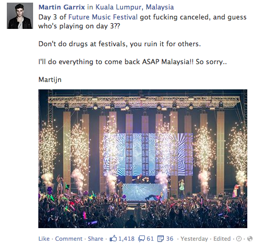Click the globe public privacy icon

[250, 239]
